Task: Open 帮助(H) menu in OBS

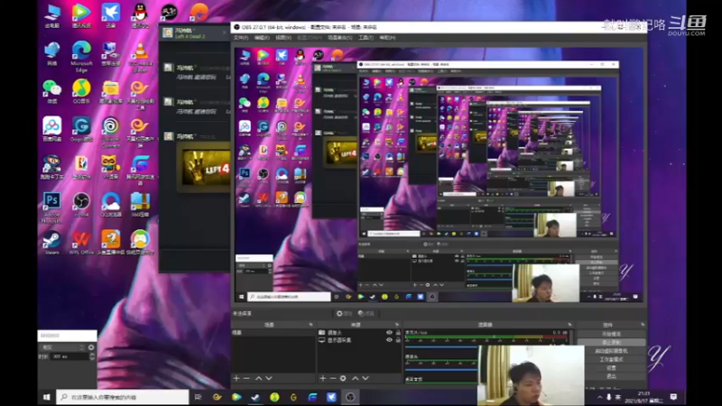Action: pyautogui.click(x=387, y=38)
